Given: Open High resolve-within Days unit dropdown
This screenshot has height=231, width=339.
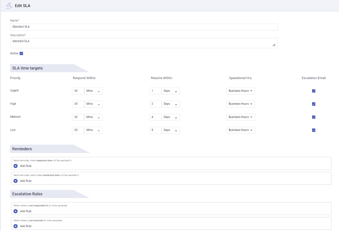Looking at the screenshot, I should [x=171, y=104].
